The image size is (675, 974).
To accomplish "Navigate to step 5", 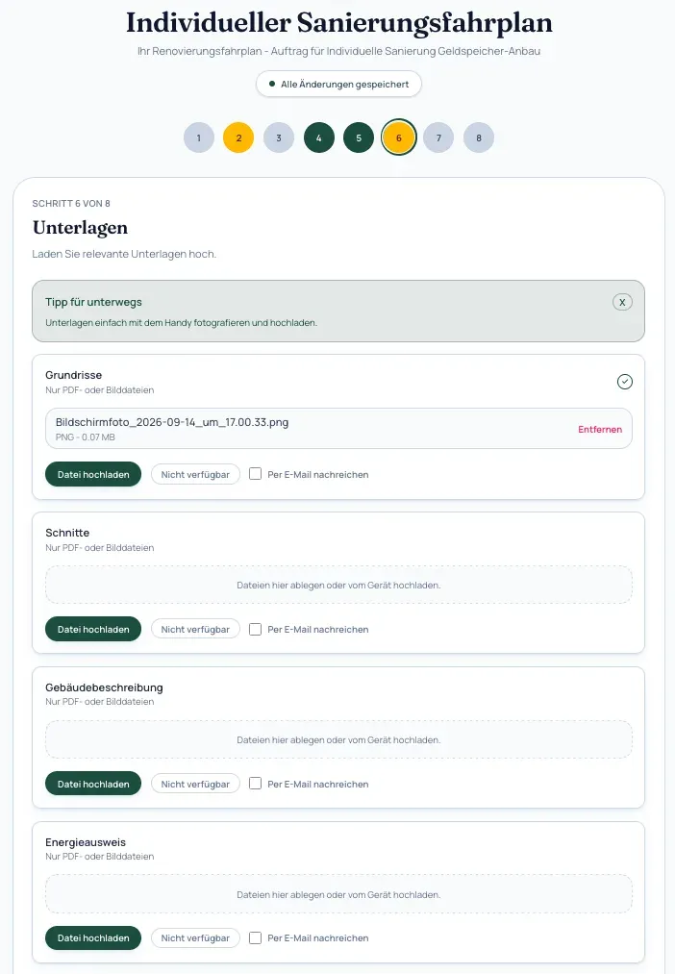I will tap(359, 137).
